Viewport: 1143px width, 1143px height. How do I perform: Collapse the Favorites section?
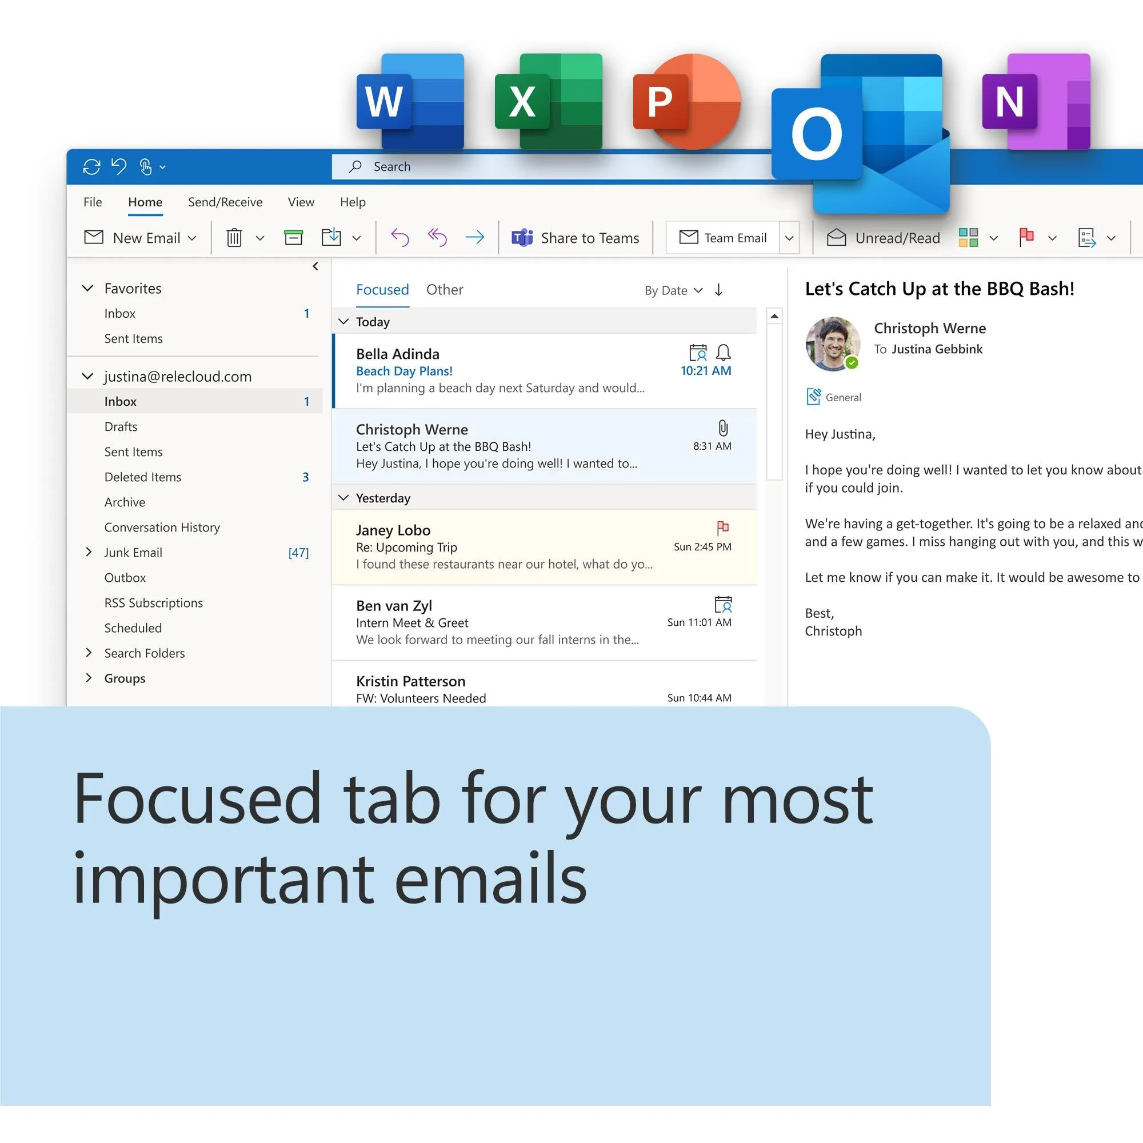click(87, 288)
